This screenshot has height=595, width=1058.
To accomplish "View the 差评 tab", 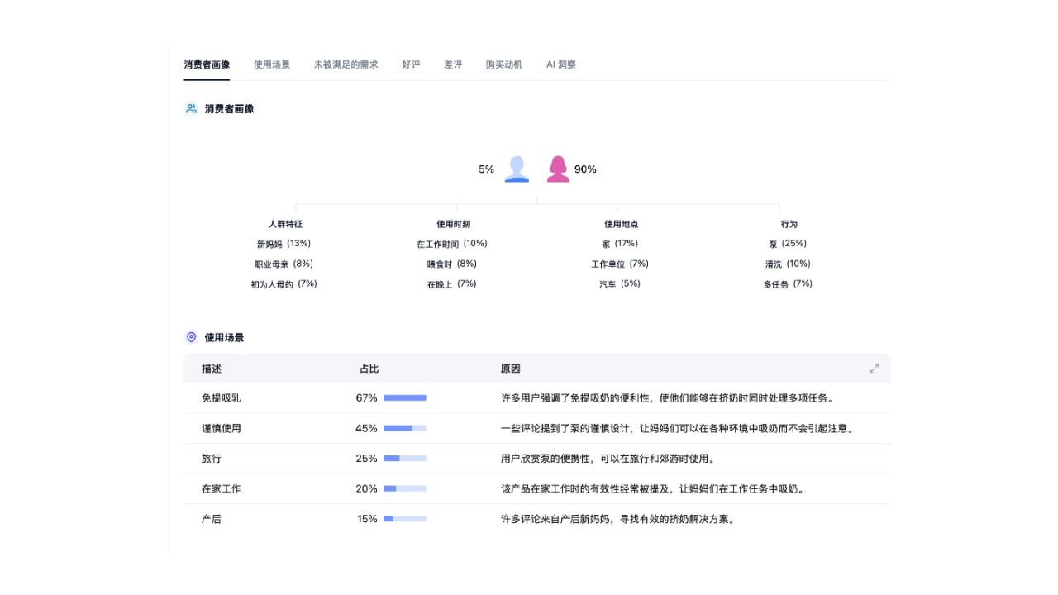I will click(452, 64).
